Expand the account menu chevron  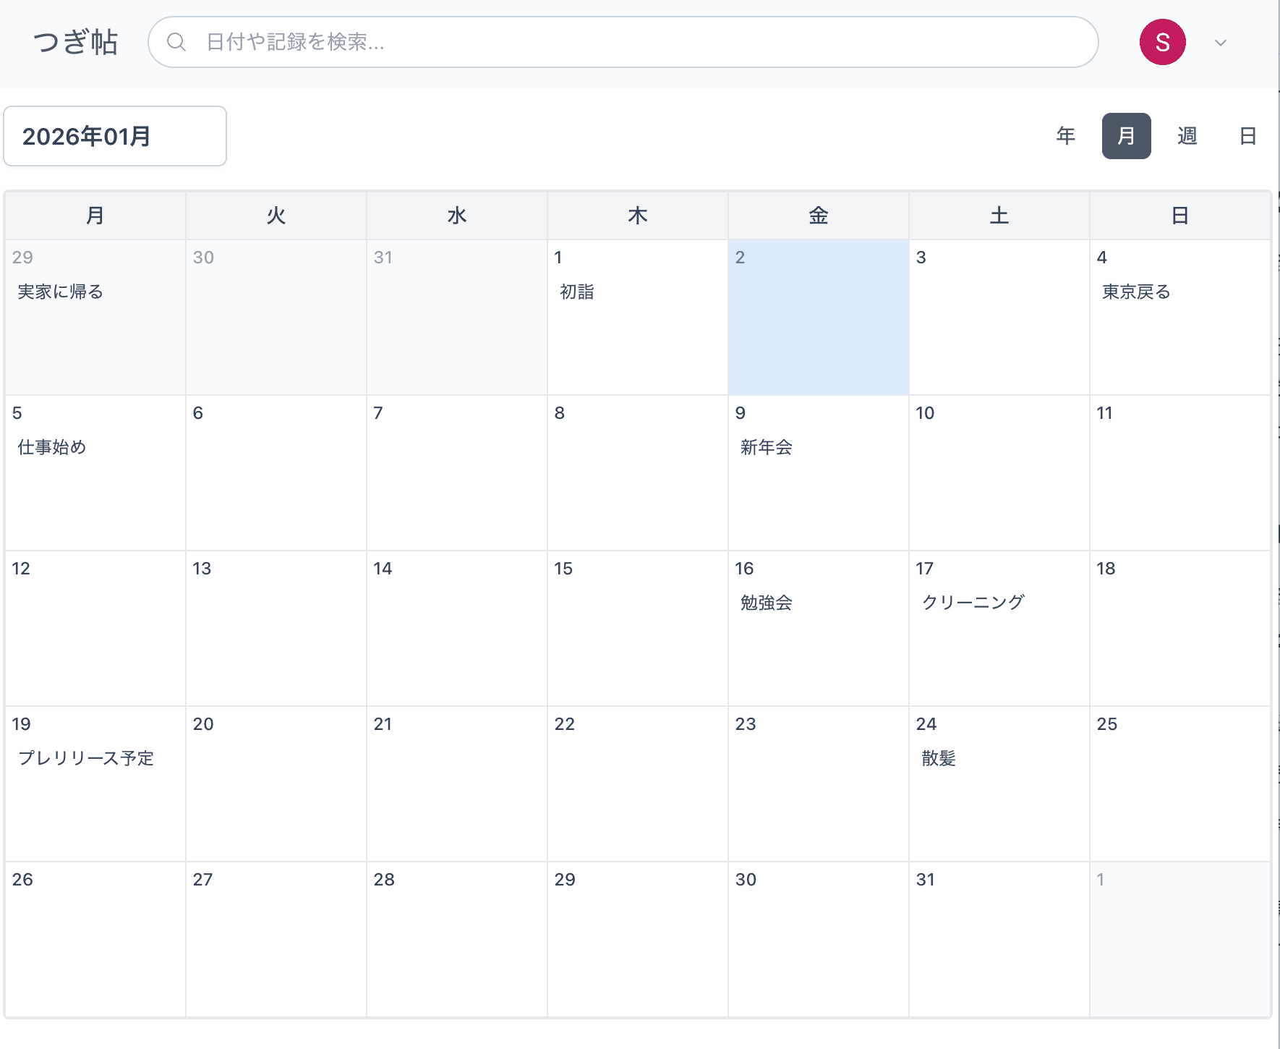(x=1221, y=43)
